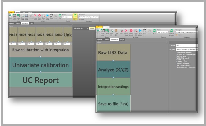Click highlighted Update preview in back window
This screenshot has width=206, height=126.
[75, 17]
